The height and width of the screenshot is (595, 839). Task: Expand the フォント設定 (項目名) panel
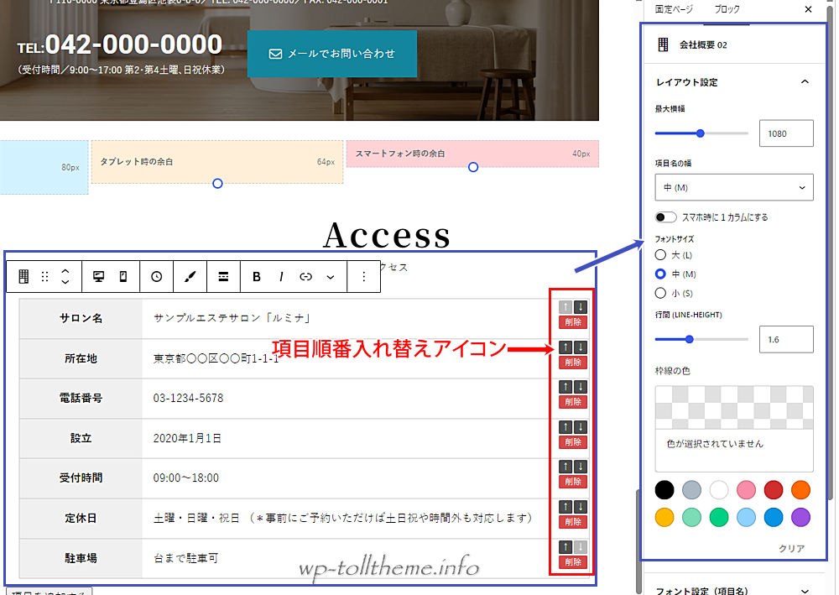805,591
